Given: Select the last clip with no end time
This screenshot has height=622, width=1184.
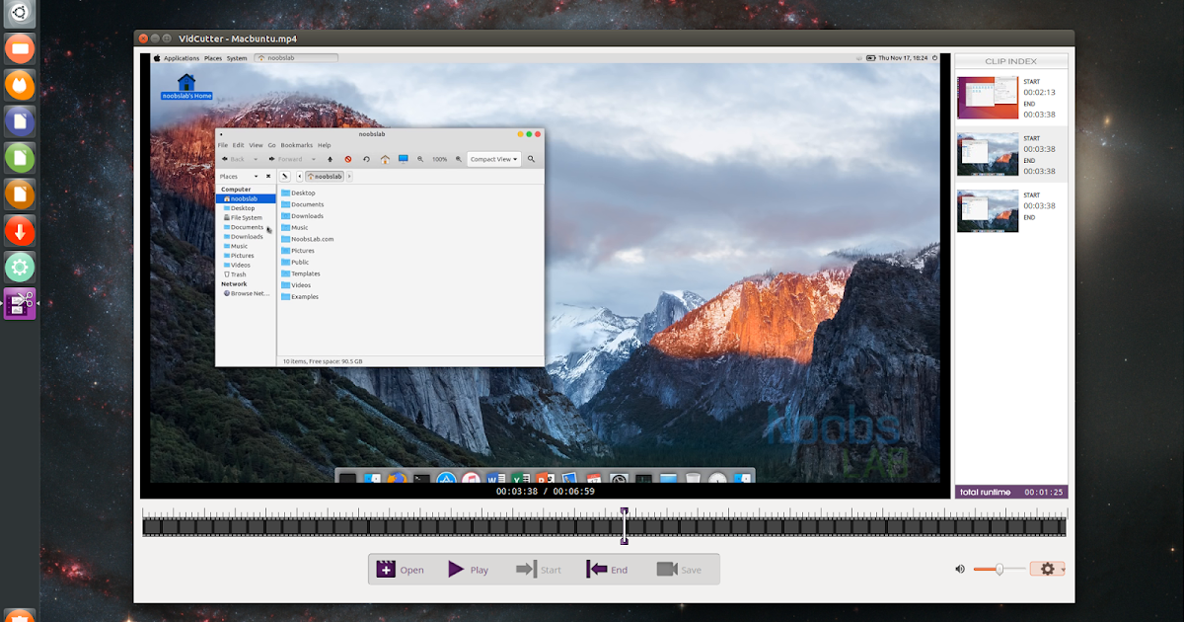Looking at the screenshot, I should pyautogui.click(x=1011, y=210).
